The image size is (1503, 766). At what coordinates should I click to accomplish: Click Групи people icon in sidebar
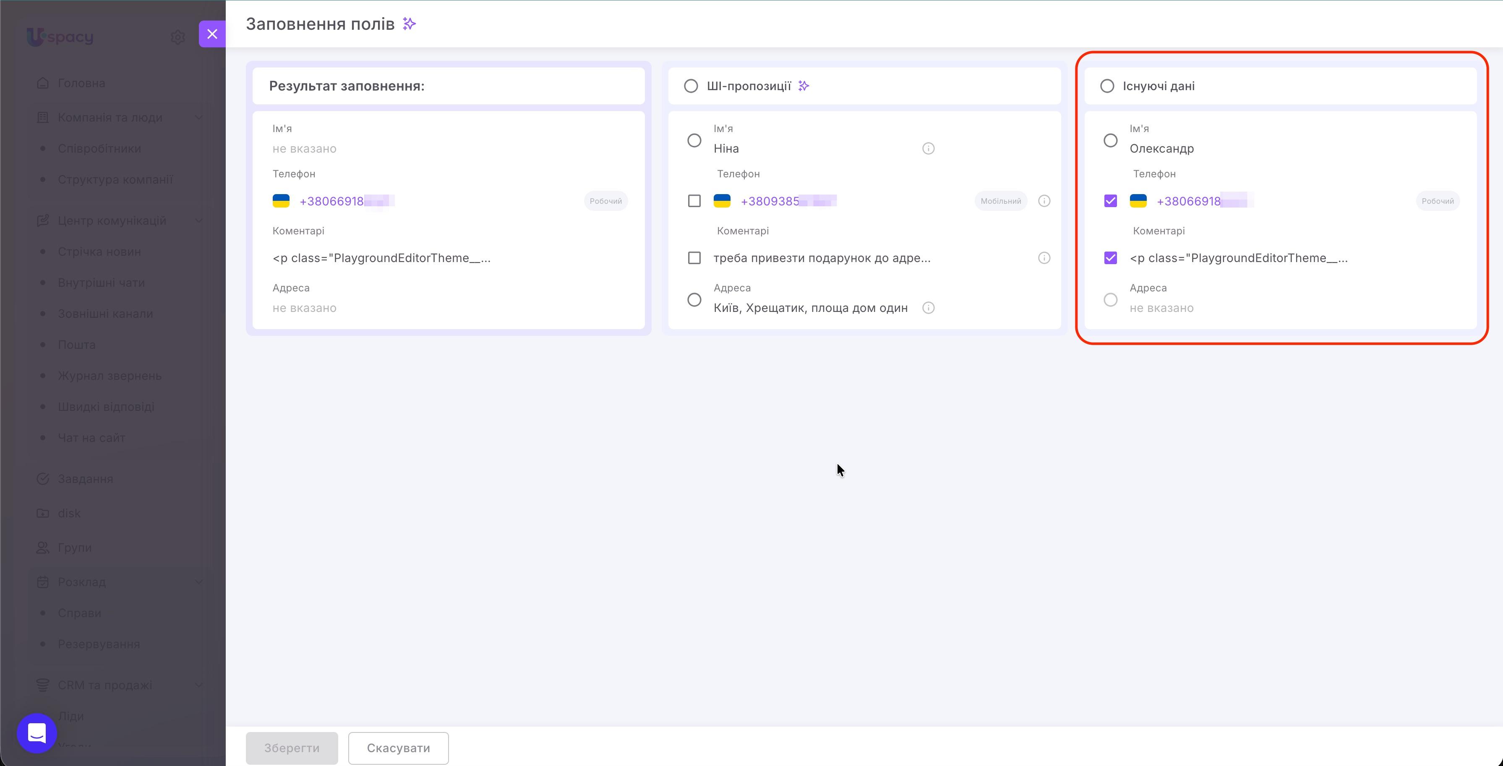[x=43, y=548]
